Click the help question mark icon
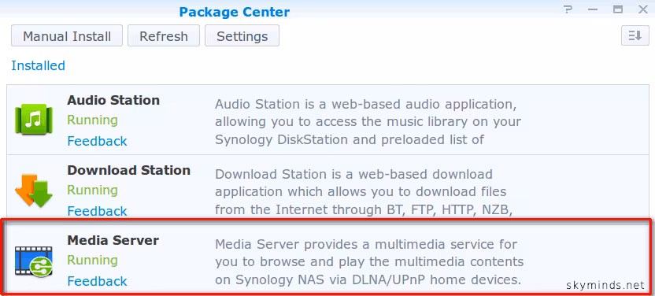 [x=567, y=9]
